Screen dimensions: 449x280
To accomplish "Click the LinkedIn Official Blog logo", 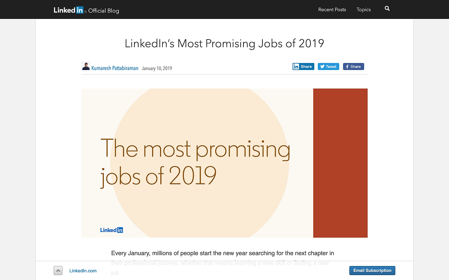I will [86, 10].
